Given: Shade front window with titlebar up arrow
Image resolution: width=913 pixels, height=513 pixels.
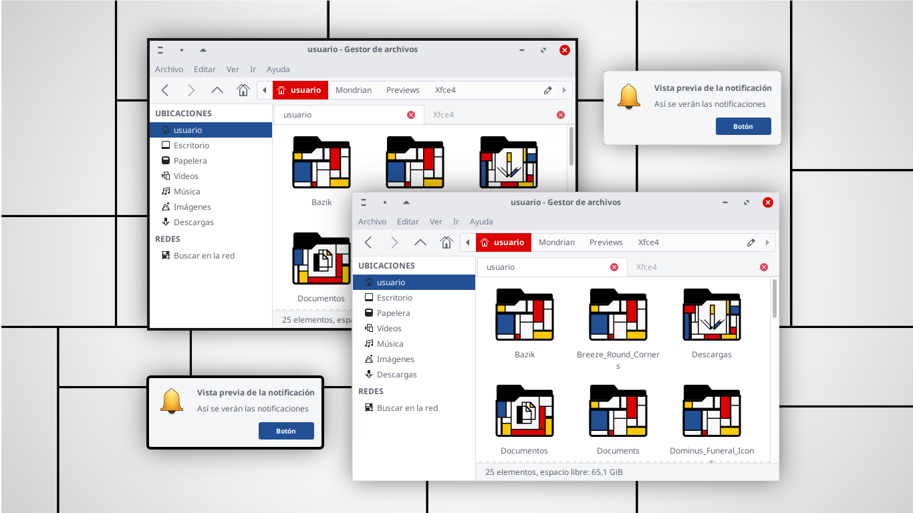Looking at the screenshot, I should (406, 202).
